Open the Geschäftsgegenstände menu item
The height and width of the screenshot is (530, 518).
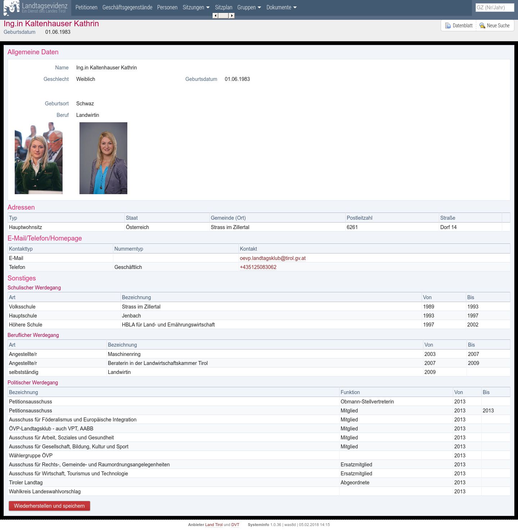point(127,8)
